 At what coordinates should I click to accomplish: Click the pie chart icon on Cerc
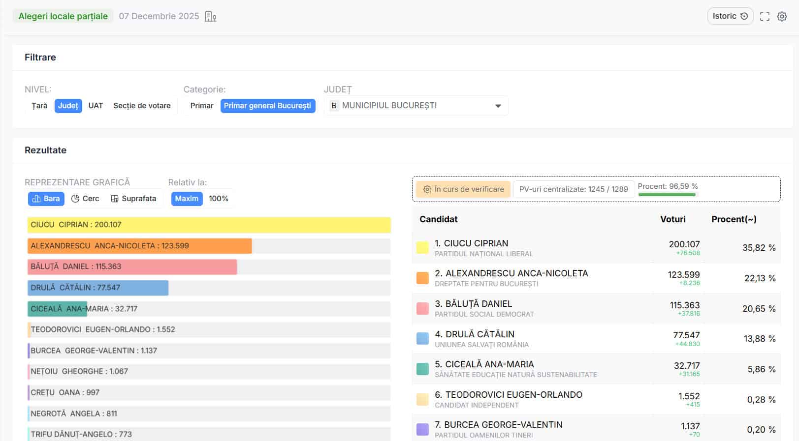75,199
